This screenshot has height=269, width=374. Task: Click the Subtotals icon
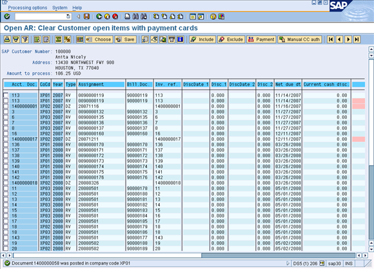[67, 39]
